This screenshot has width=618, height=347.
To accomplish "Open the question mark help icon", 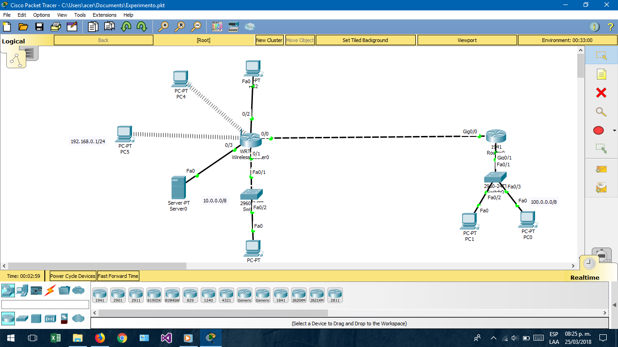I will (610, 27).
